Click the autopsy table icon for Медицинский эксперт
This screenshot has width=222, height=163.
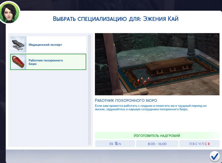18,44
